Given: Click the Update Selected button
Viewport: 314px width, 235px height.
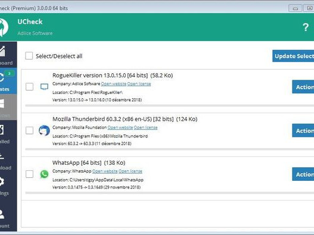Looking at the screenshot, I should pyautogui.click(x=293, y=56).
